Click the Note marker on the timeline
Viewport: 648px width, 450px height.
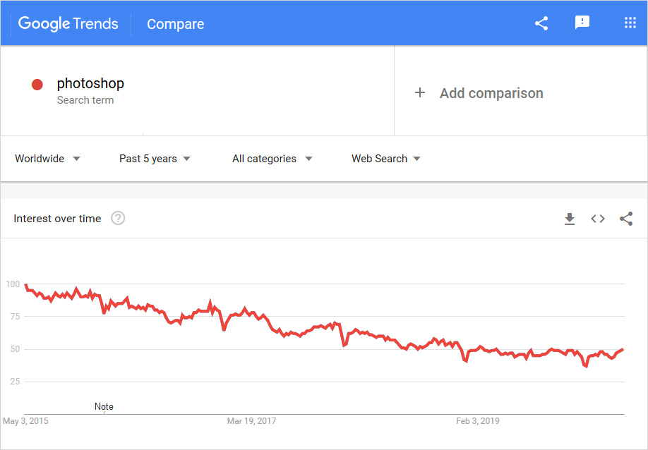coord(104,407)
